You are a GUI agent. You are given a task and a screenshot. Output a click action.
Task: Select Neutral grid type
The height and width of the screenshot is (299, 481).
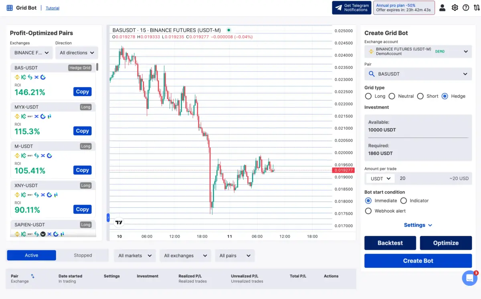coord(392,96)
